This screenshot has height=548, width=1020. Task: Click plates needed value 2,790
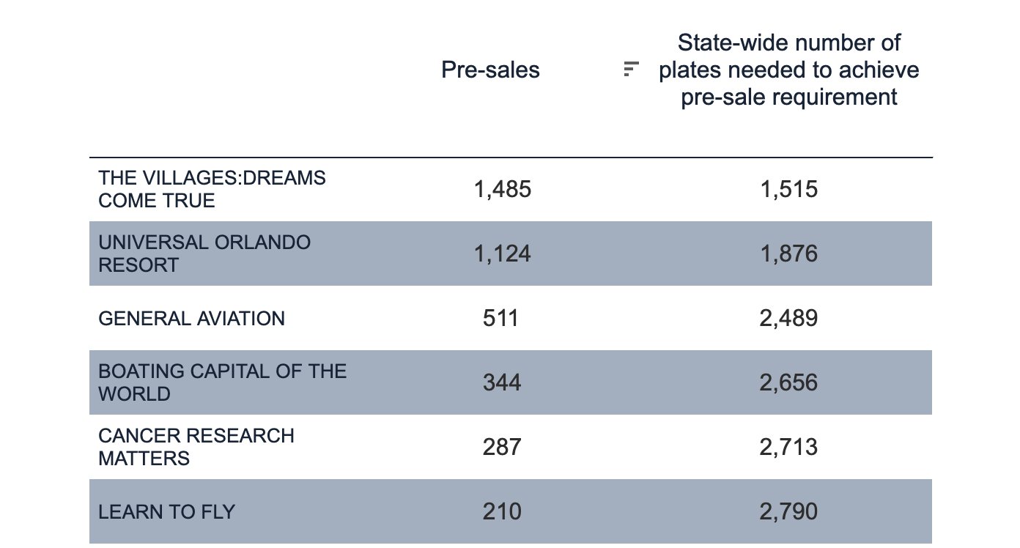pyautogui.click(x=788, y=511)
